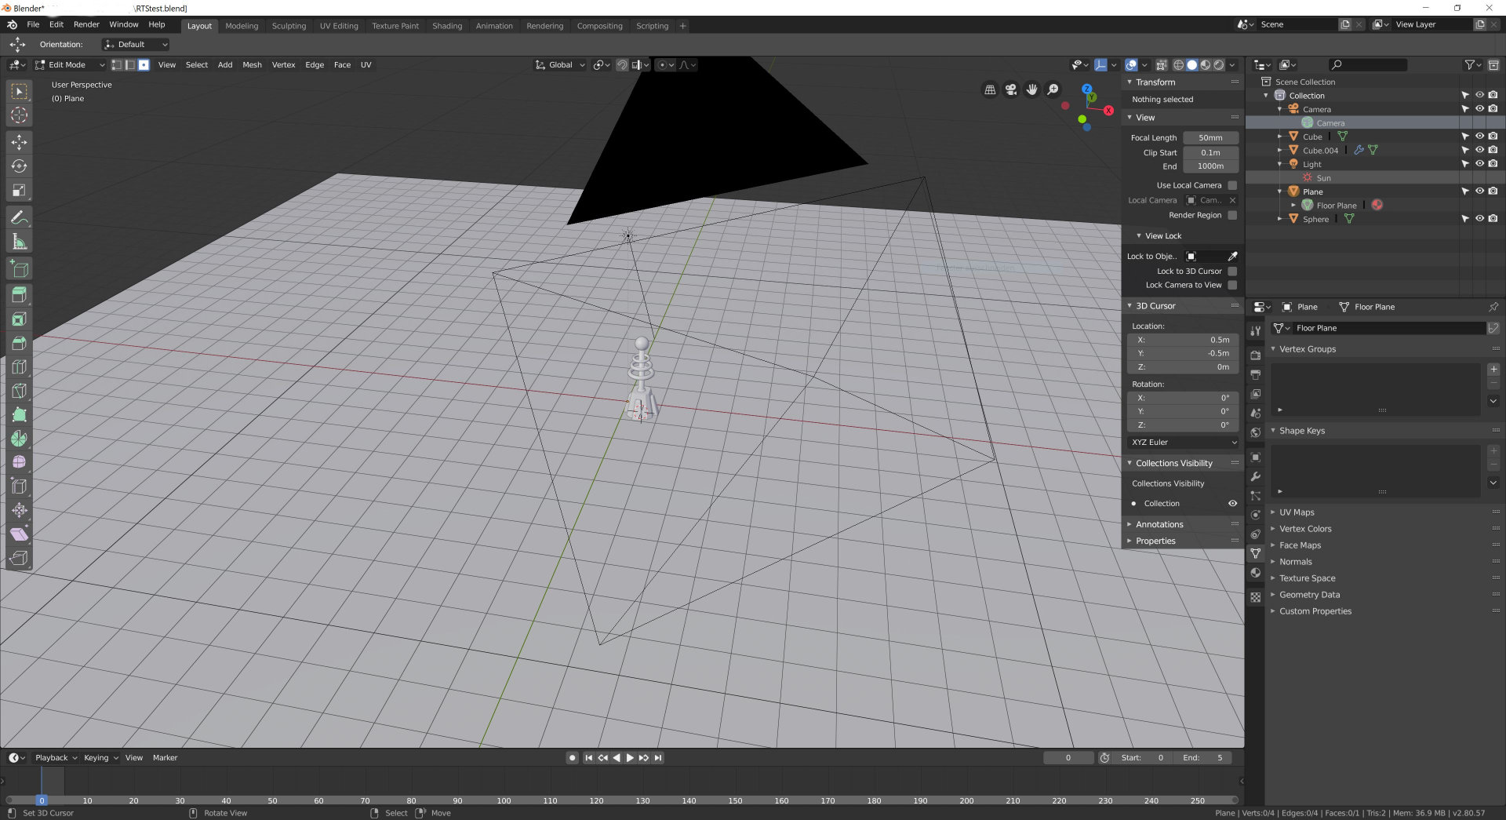1506x820 pixels.
Task: Open the Playback popover in timeline
Action: pyautogui.click(x=55, y=758)
